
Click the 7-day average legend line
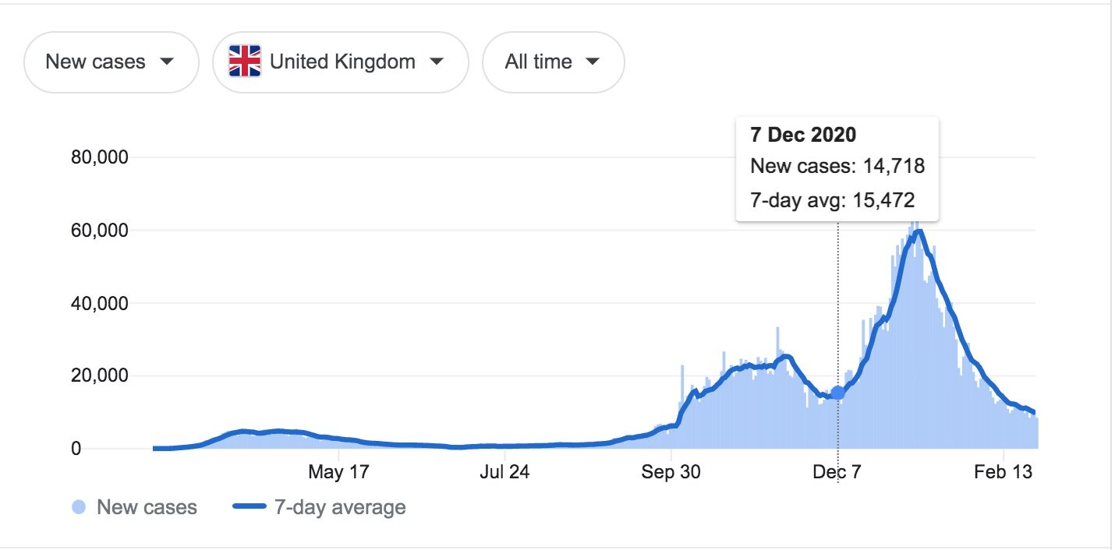[x=250, y=508]
